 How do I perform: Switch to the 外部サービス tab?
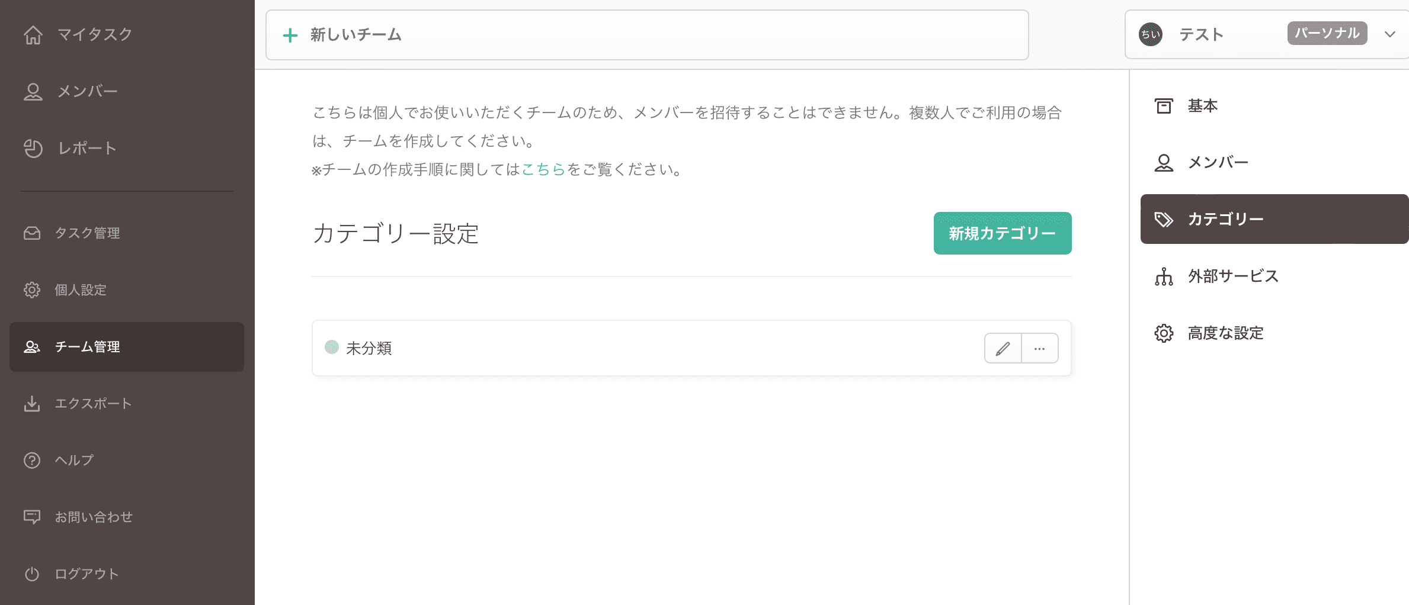pos(1274,276)
